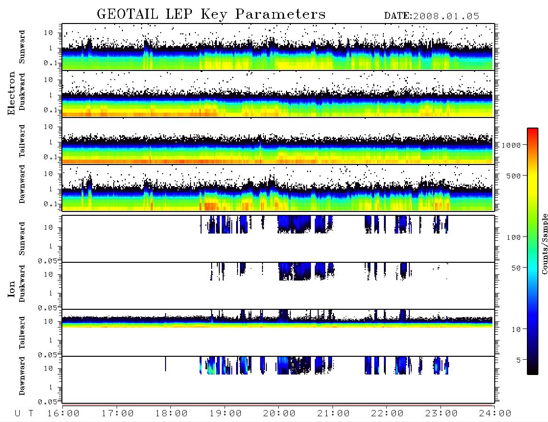Click the 0.05 tick of Ion Sunward axis
The image size is (548, 422).
point(47,261)
